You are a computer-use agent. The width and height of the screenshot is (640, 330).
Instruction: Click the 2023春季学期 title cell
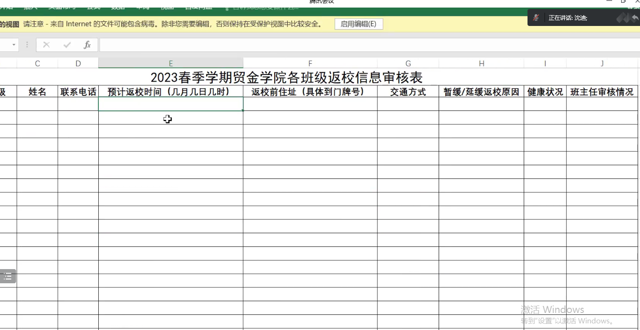pyautogui.click(x=286, y=77)
